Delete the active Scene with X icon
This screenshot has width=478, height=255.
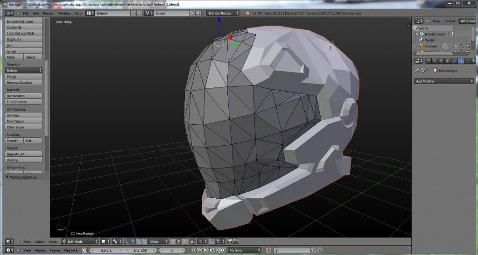[x=198, y=13]
